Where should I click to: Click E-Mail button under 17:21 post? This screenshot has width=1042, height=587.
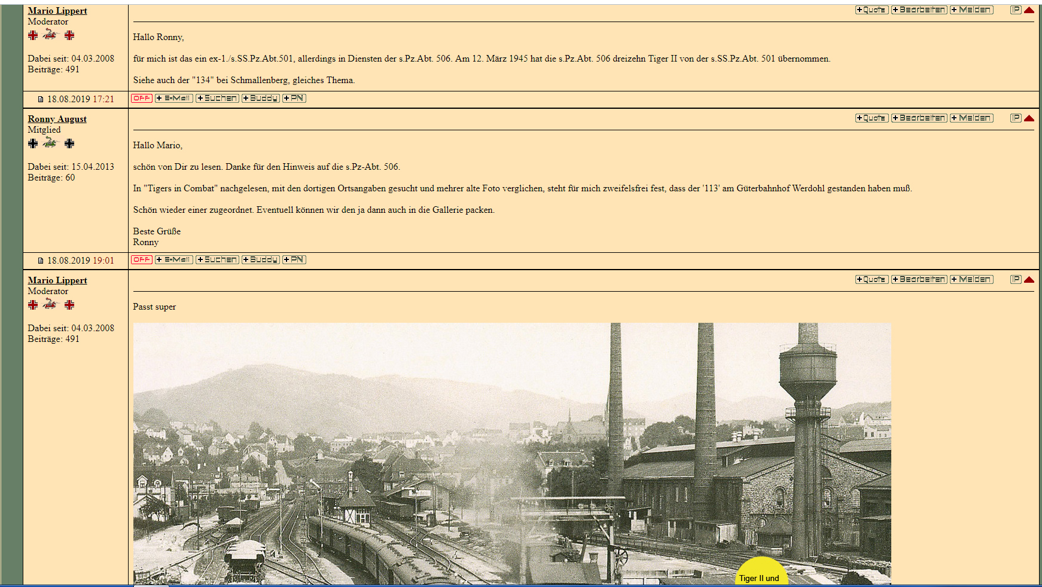[174, 98]
